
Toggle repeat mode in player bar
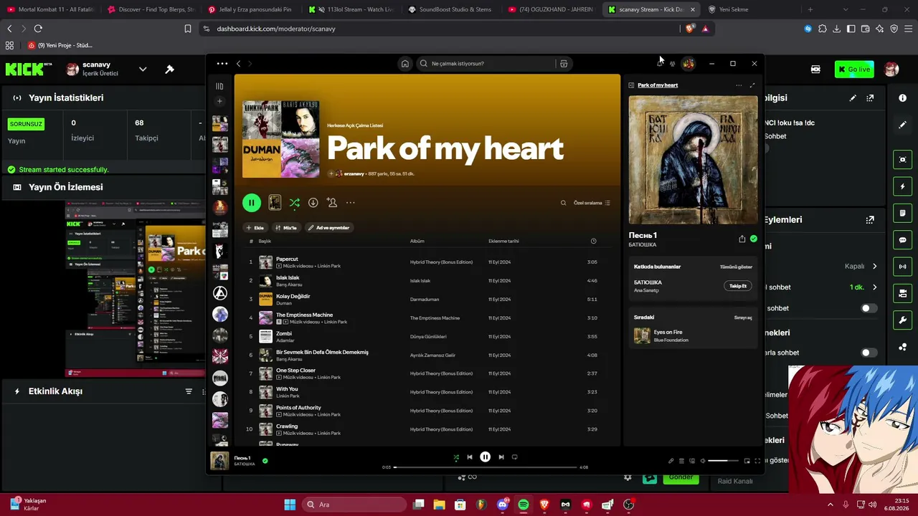pyautogui.click(x=514, y=457)
